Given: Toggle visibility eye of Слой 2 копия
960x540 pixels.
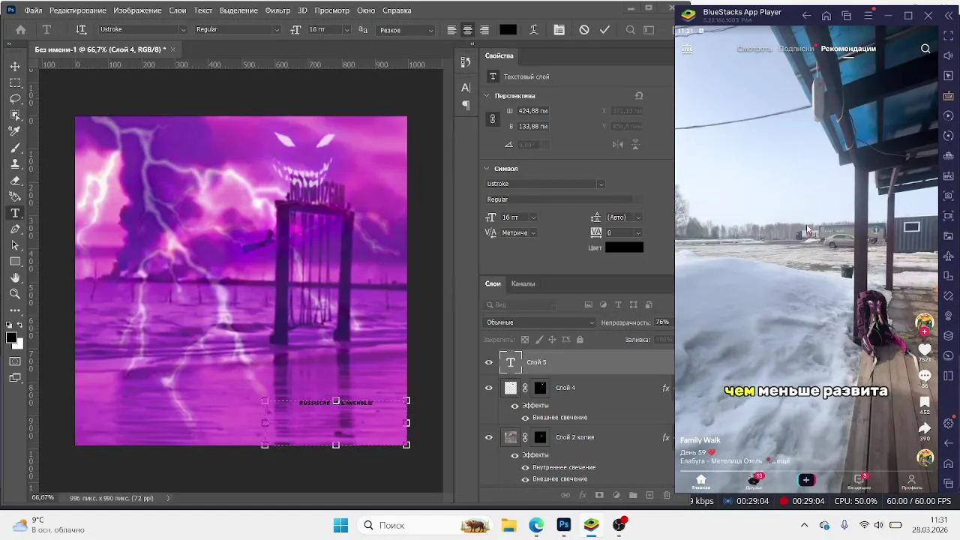Looking at the screenshot, I should click(489, 437).
